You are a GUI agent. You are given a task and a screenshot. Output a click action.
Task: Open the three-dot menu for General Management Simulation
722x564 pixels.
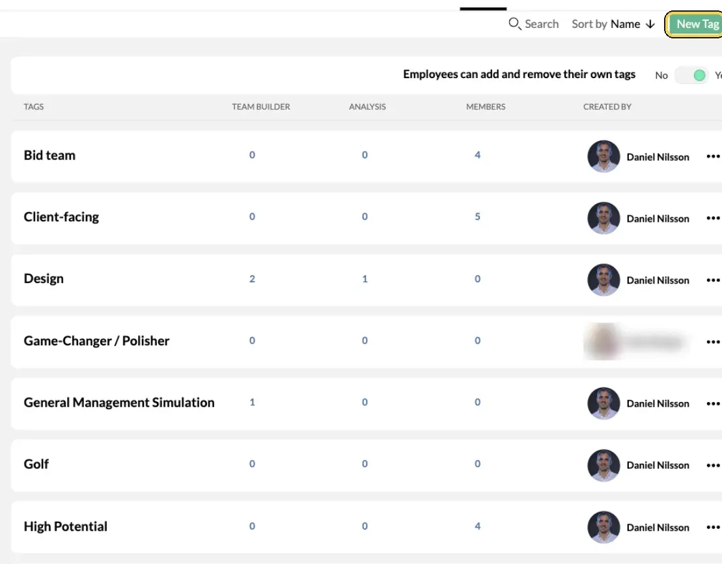click(713, 403)
